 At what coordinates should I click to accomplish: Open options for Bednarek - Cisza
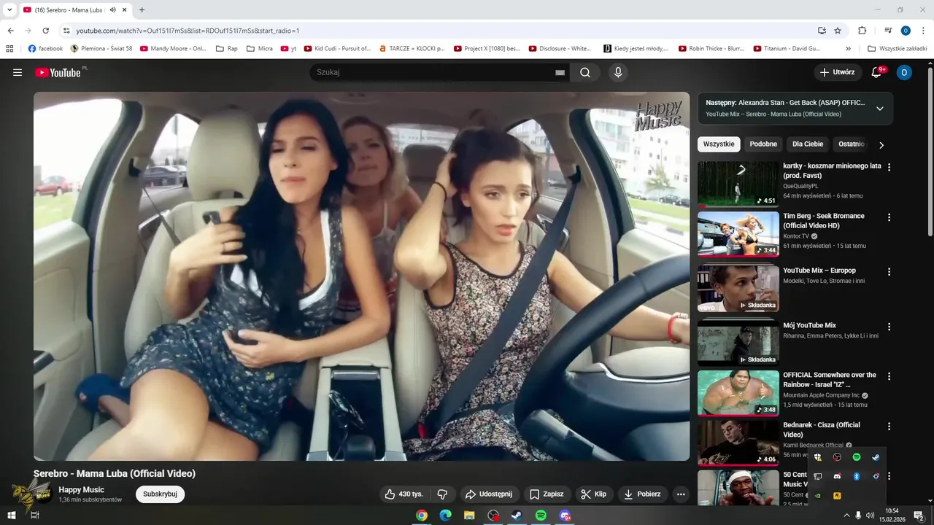(889, 426)
